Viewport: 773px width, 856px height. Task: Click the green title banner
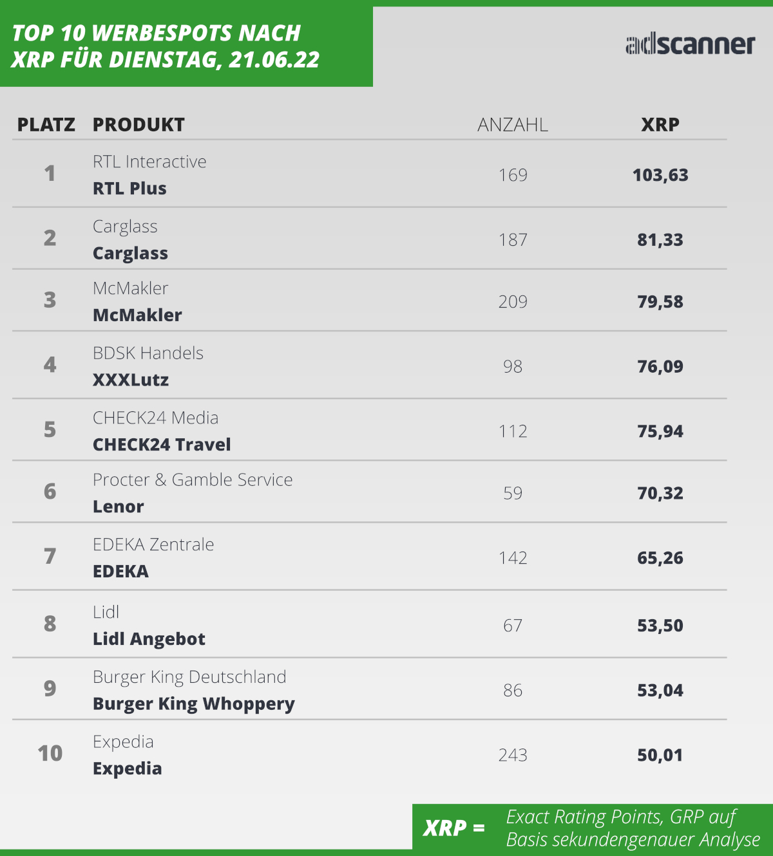186,46
